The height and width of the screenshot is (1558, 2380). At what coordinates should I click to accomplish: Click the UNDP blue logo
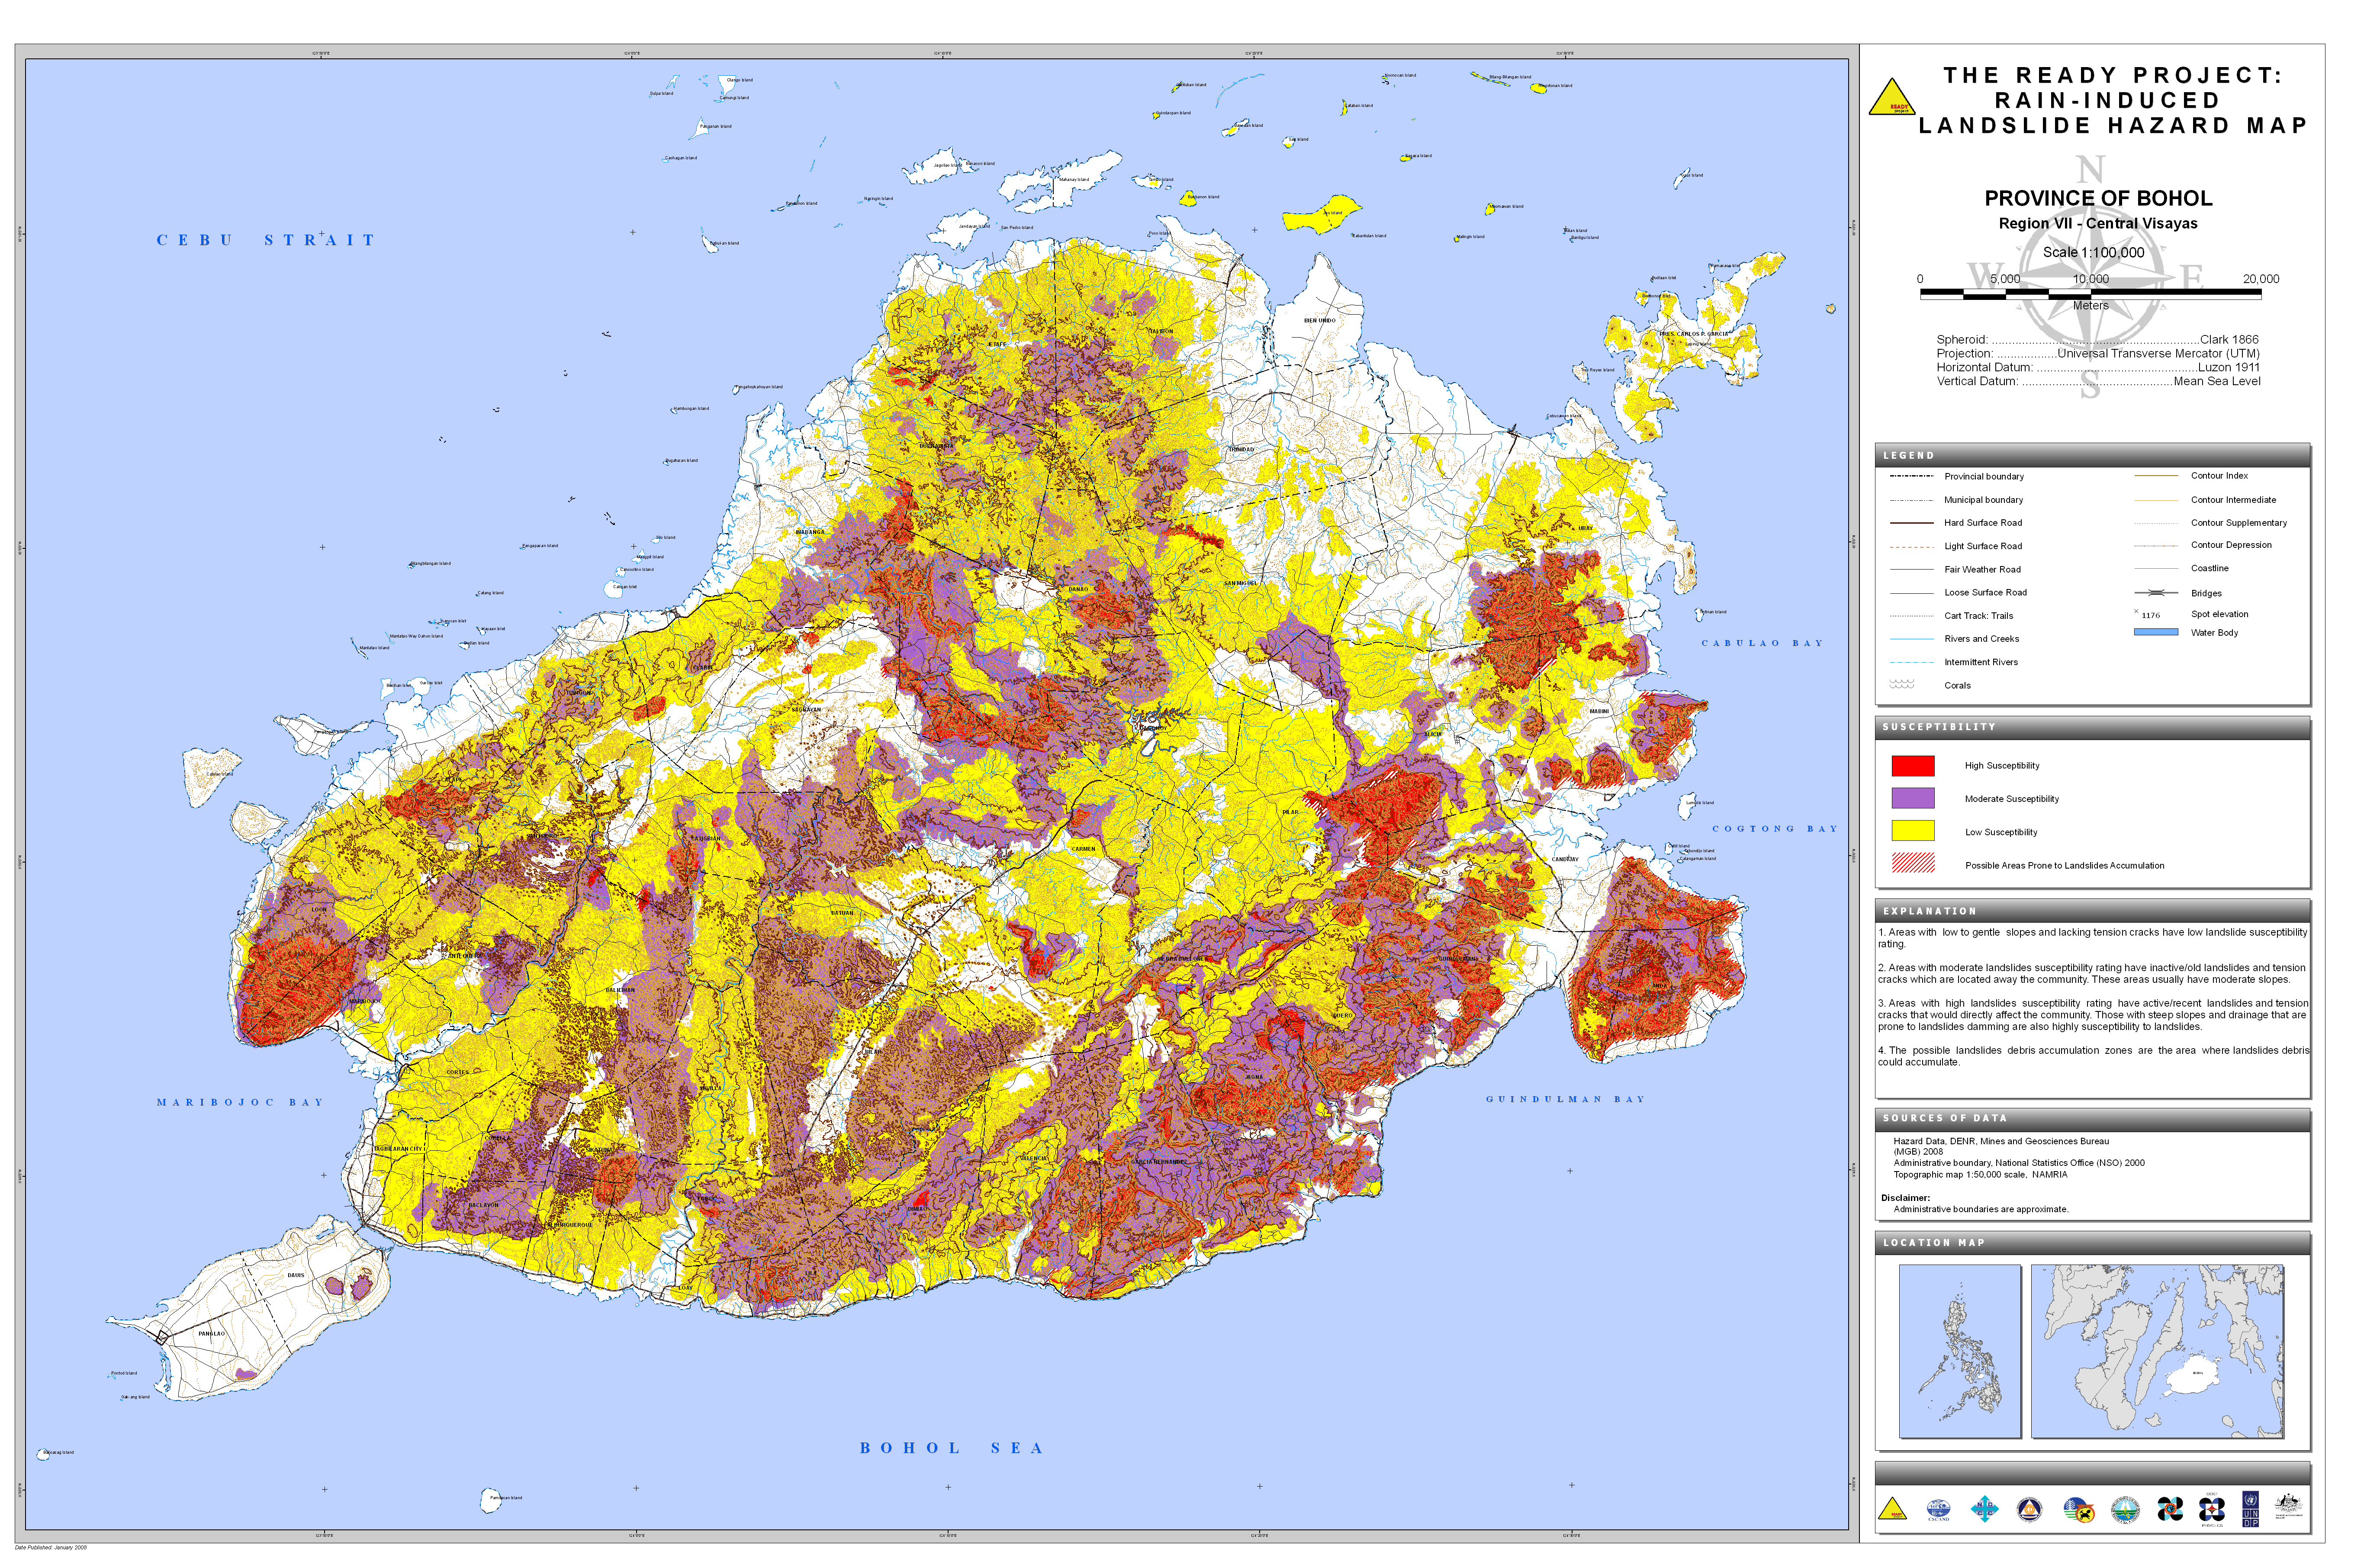pyautogui.click(x=2250, y=1510)
